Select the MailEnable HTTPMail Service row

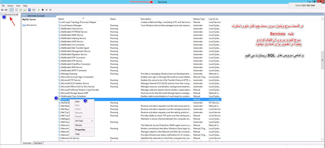(x=140, y=32)
